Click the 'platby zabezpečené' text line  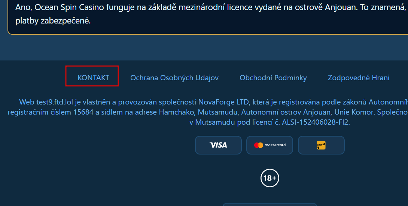tap(53, 21)
